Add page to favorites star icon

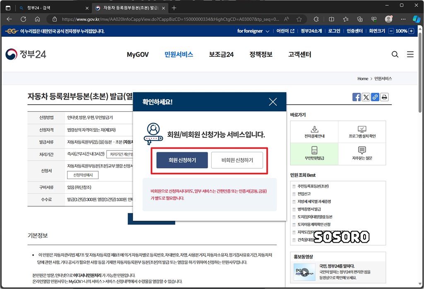click(x=299, y=19)
